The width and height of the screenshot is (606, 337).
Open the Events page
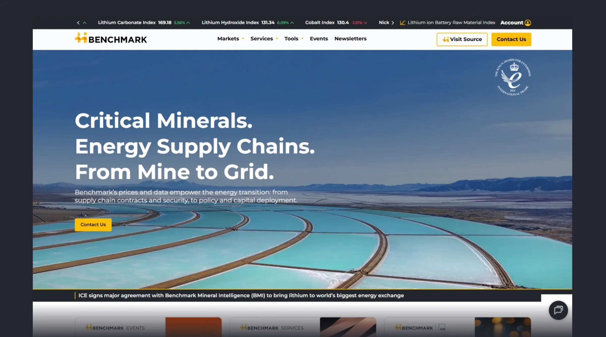319,39
